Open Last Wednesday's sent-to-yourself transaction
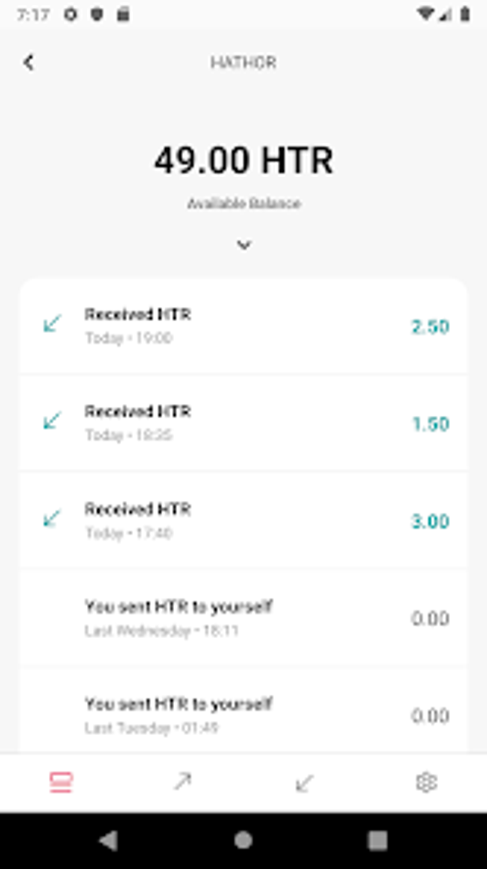Viewport: 487px width, 869px height. pos(243,618)
